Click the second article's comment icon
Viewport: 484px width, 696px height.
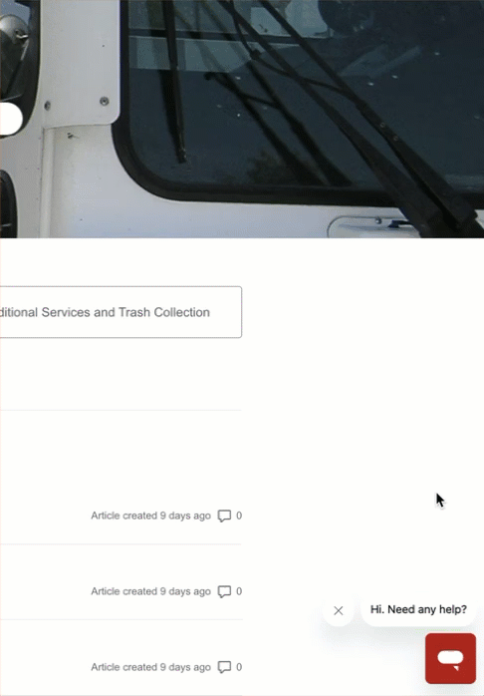point(224,591)
